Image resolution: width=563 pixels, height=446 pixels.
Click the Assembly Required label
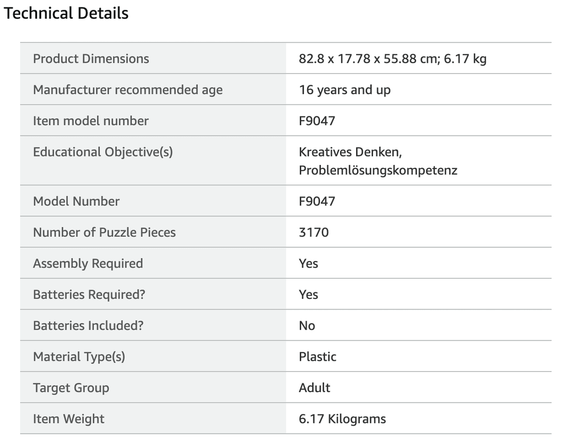coord(88,263)
